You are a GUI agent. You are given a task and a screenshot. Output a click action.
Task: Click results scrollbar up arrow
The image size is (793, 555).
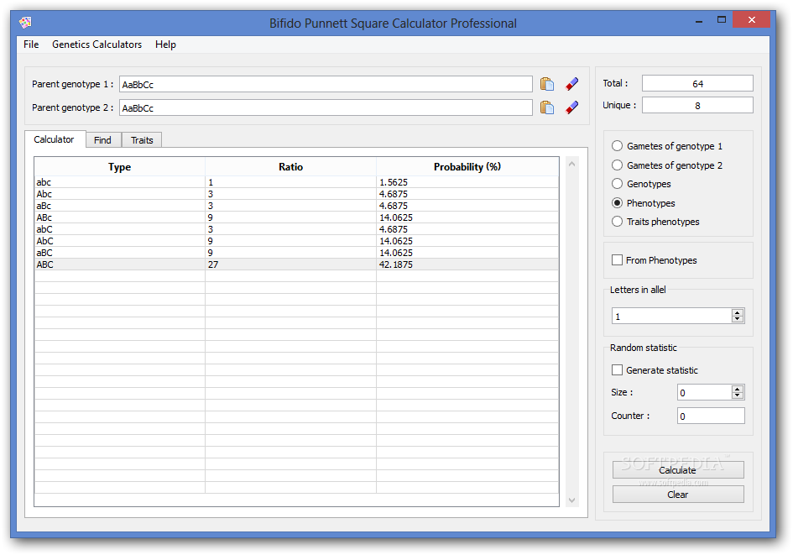572,164
